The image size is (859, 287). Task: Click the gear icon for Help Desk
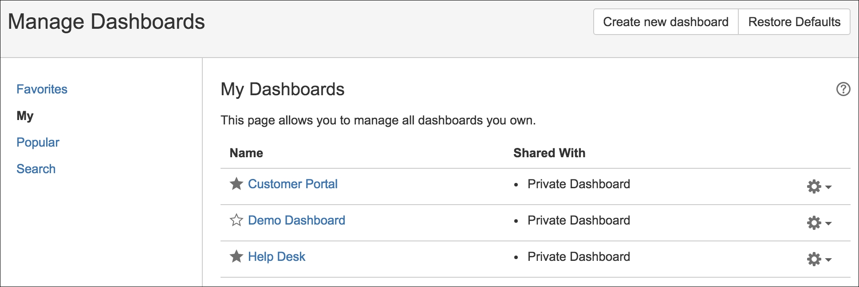(x=814, y=259)
